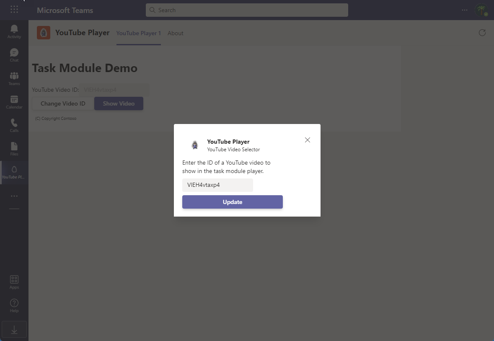
Task: Click the download desktop app icon
Action: pos(14,329)
